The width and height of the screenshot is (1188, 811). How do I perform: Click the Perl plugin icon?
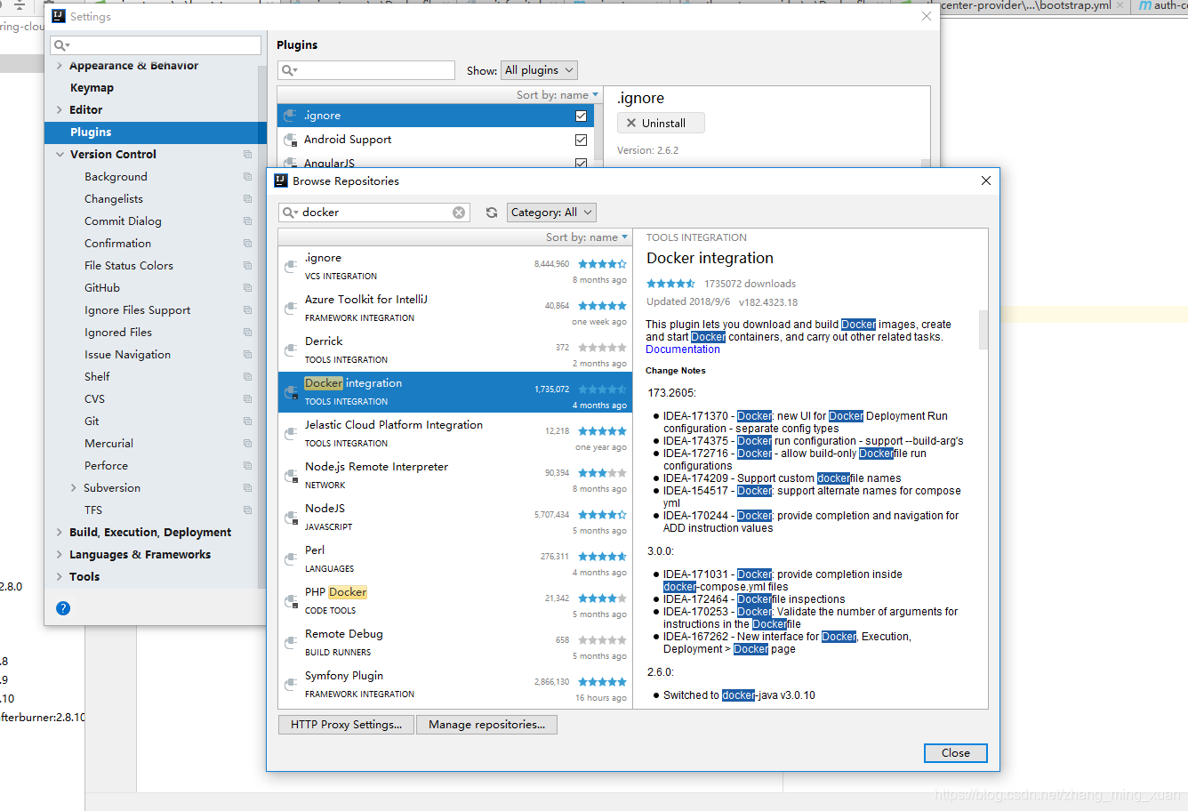pos(291,559)
